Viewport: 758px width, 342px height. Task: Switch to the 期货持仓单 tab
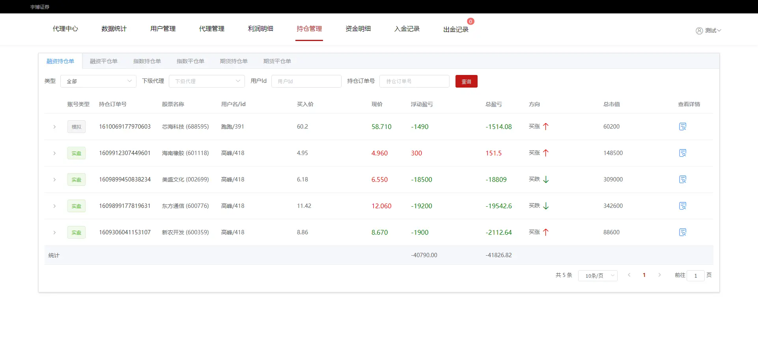[234, 61]
